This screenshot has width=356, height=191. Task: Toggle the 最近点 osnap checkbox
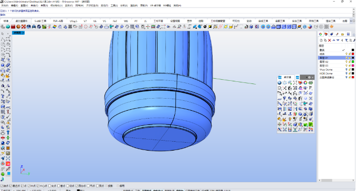[x=11, y=186]
